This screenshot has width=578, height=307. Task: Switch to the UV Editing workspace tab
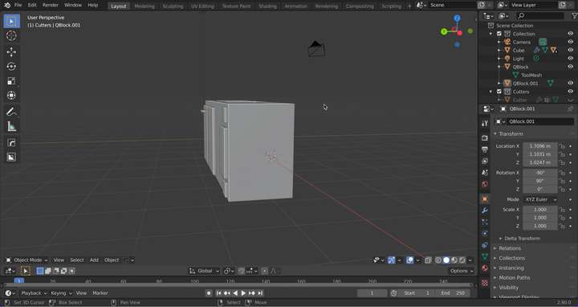click(202, 6)
